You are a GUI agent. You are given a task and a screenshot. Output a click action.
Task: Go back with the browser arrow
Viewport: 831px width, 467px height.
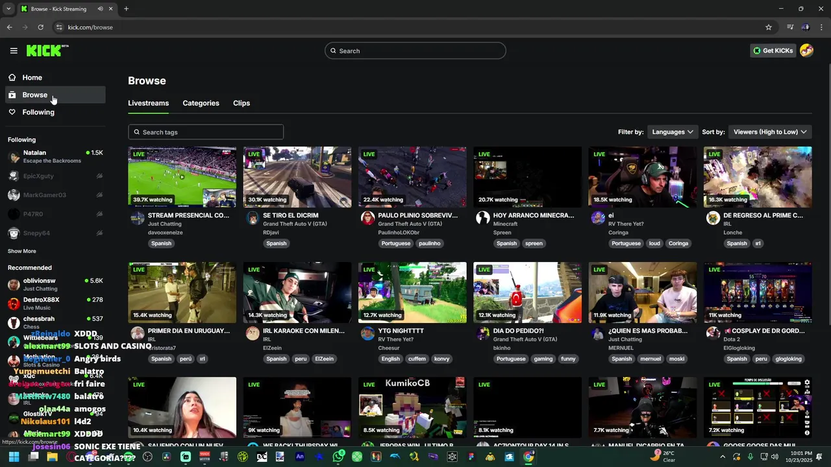point(9,27)
